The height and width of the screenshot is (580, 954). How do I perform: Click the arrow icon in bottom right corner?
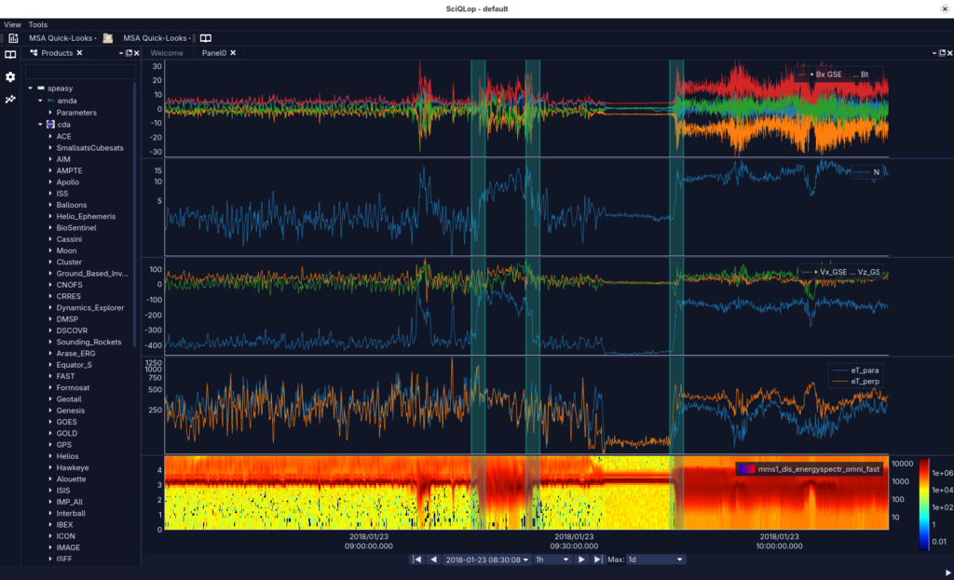click(x=947, y=573)
